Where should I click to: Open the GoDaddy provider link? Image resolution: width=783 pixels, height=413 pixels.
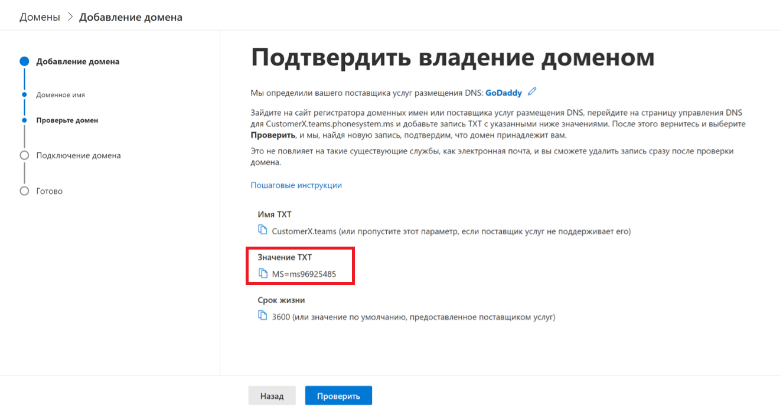coord(503,93)
